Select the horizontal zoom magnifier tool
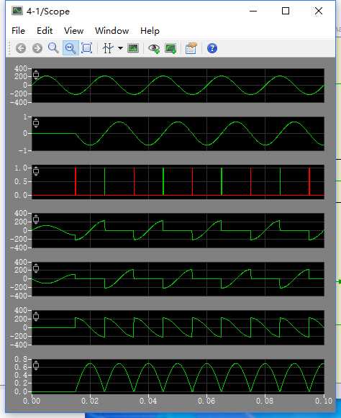The width and height of the screenshot is (341, 418). 71,48
